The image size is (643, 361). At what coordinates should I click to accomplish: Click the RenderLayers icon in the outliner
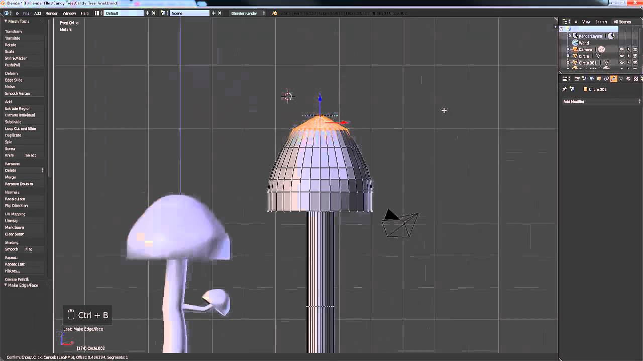575,36
